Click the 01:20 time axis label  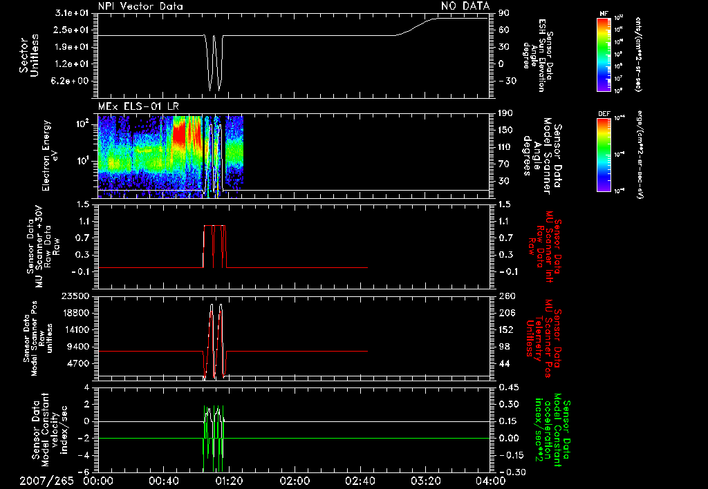pos(229,481)
